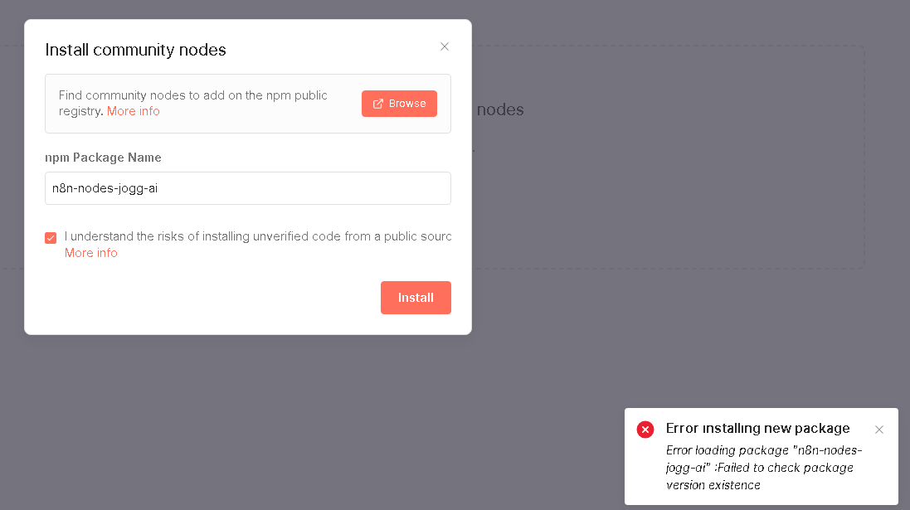This screenshot has width=910, height=510.
Task: Click the "I understand the risks" label text
Action: point(257,236)
